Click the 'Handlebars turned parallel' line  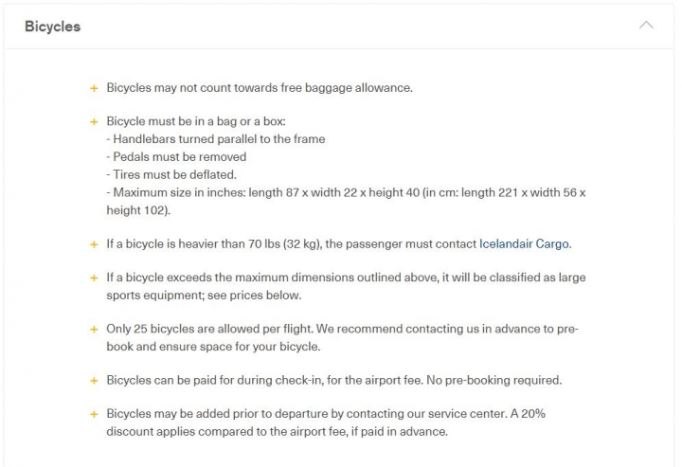click(x=216, y=139)
